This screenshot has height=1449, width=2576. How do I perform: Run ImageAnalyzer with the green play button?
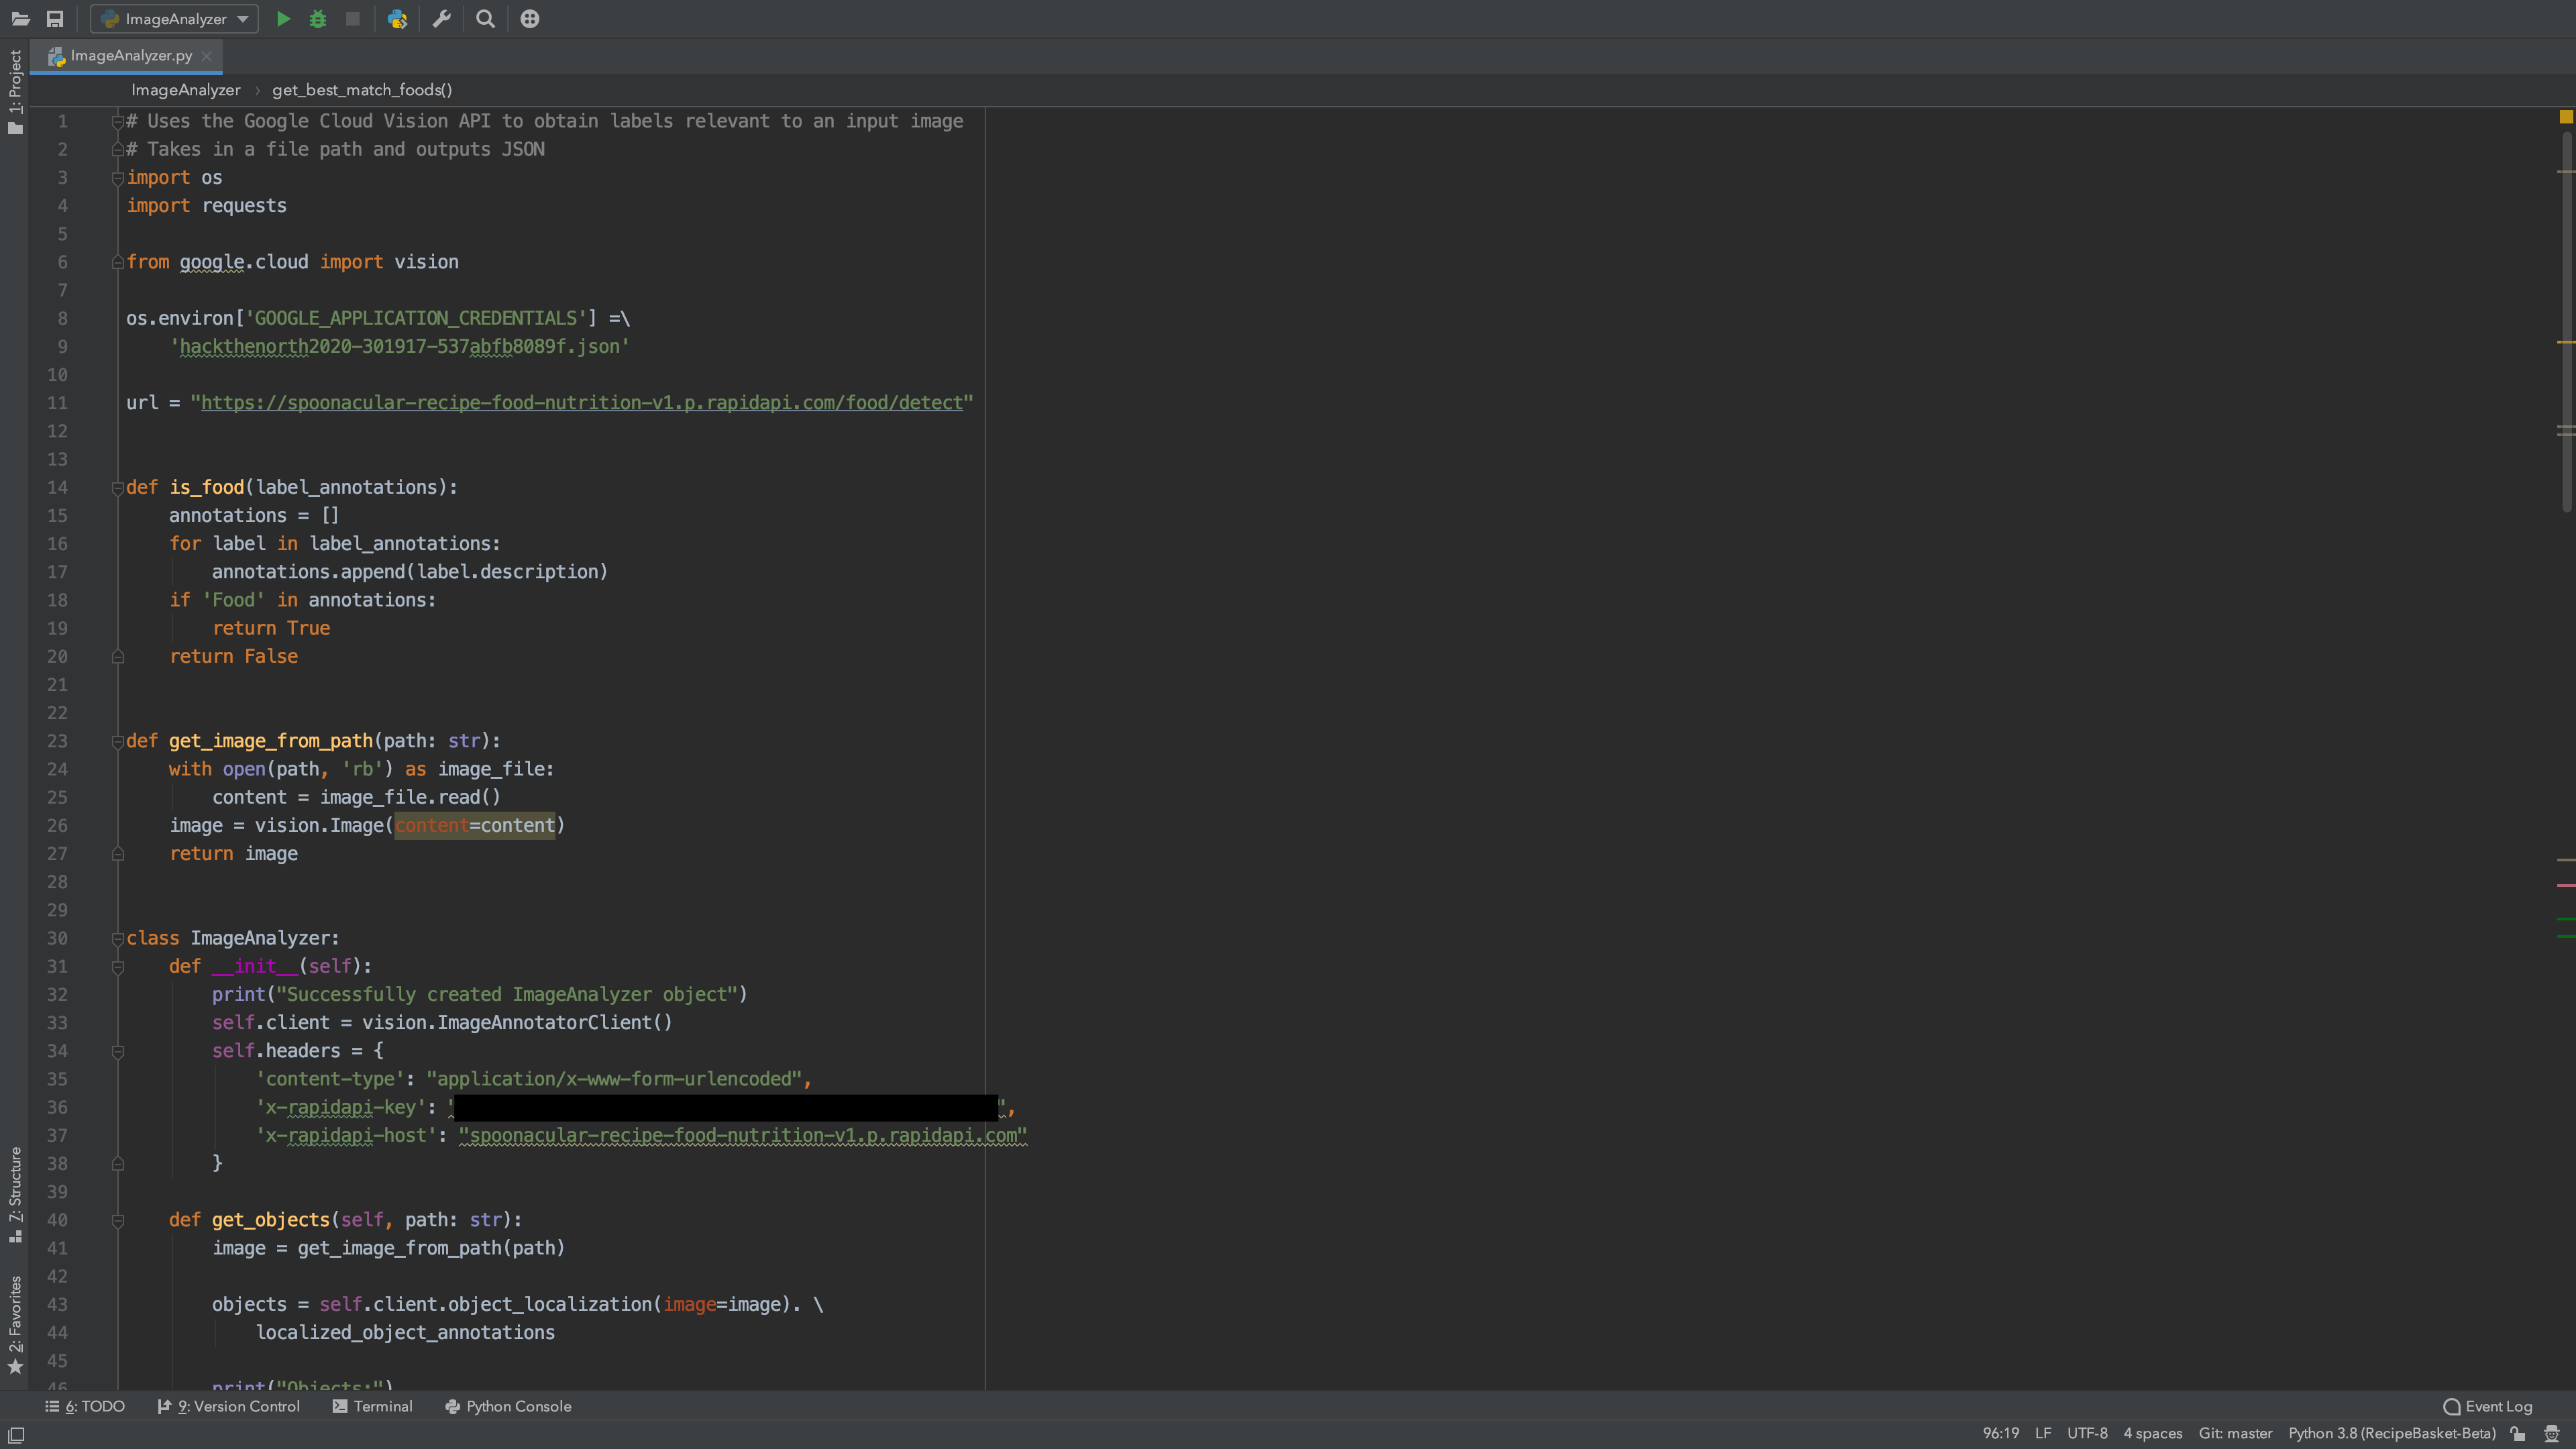[283, 19]
